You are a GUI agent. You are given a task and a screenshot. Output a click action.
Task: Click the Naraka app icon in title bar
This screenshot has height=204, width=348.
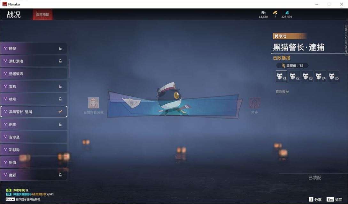(4, 4)
